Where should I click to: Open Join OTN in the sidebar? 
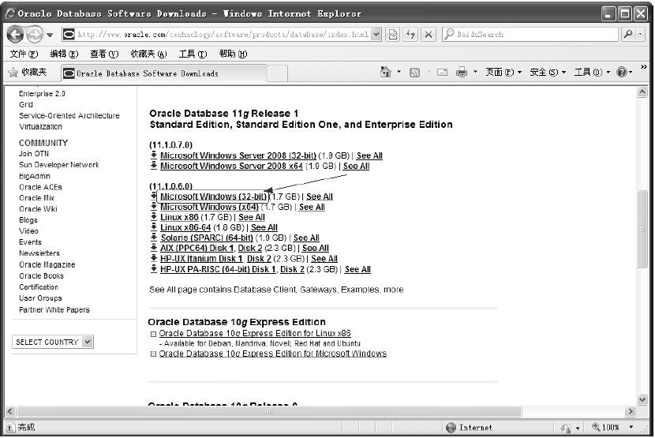34,154
